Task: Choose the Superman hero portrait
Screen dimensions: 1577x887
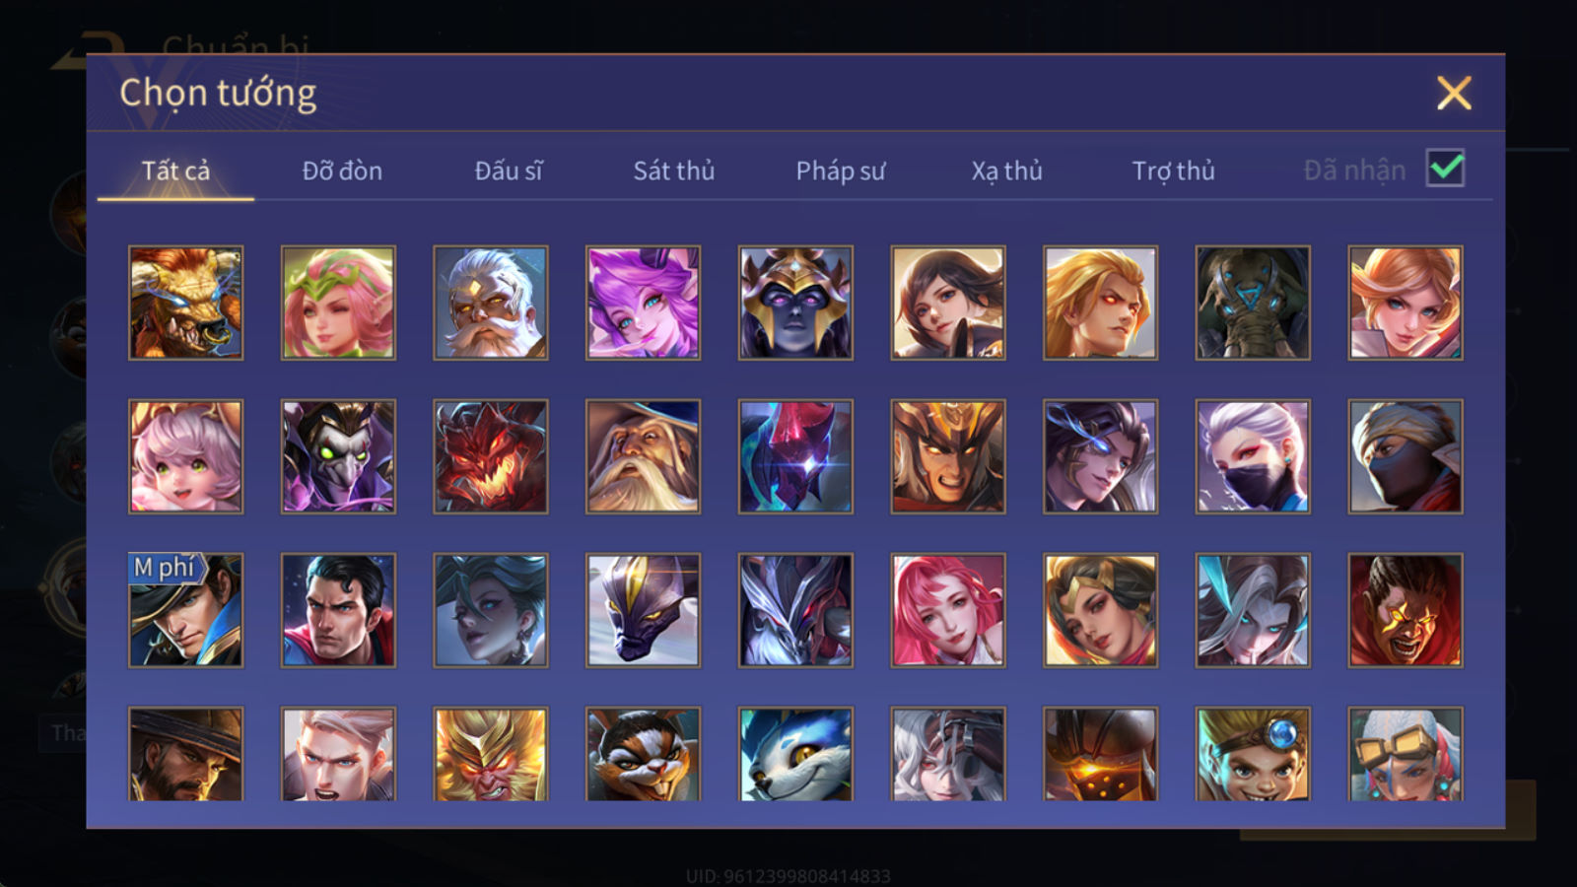Action: point(338,610)
